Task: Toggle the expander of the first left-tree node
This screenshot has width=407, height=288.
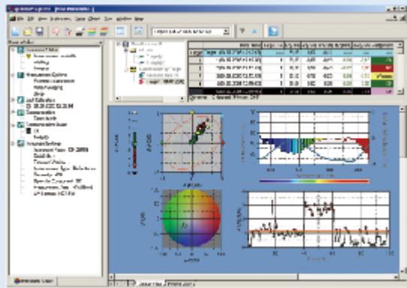Action: coord(13,49)
